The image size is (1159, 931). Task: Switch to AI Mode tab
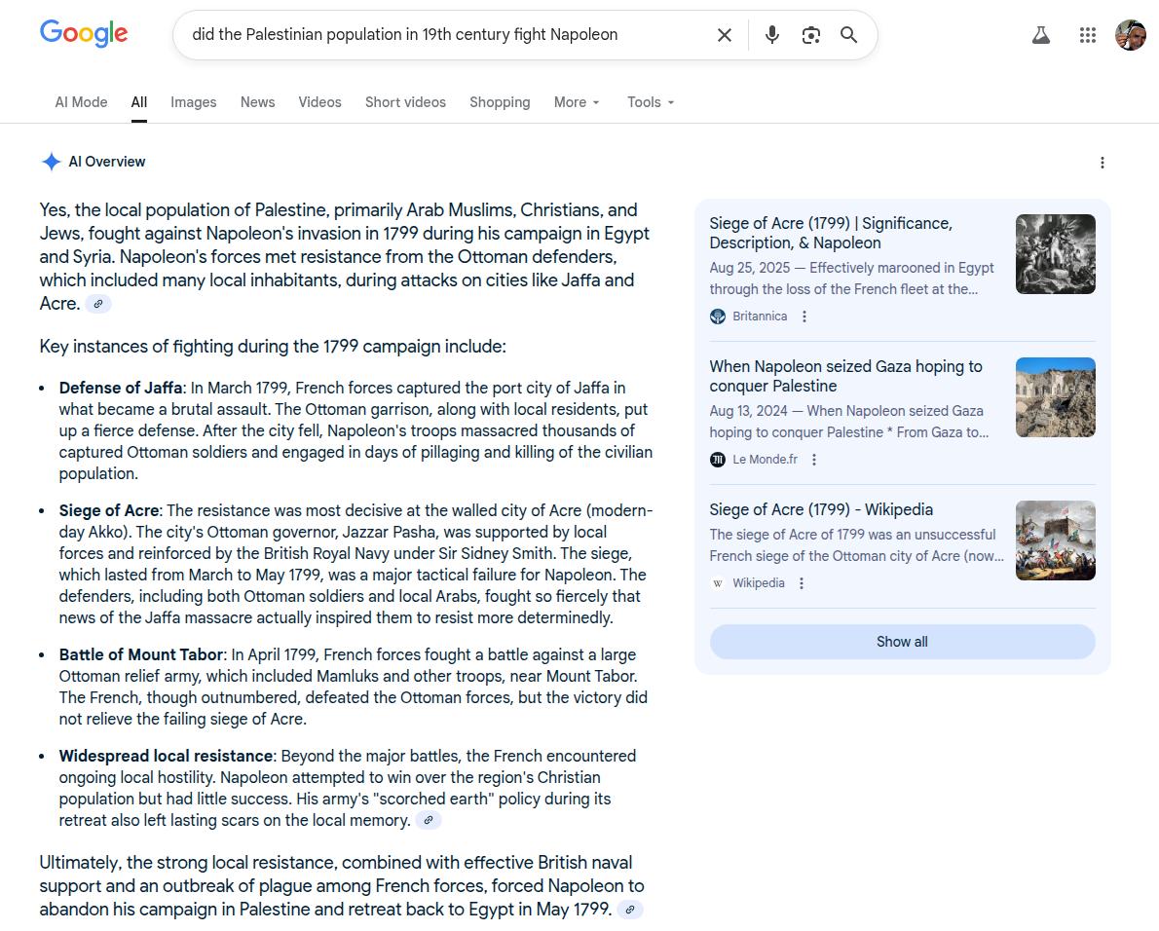81,102
